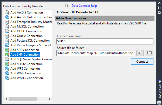Screen dimensions: 162x105
Task: Click the Connection name text field
Action: coord(105,42)
